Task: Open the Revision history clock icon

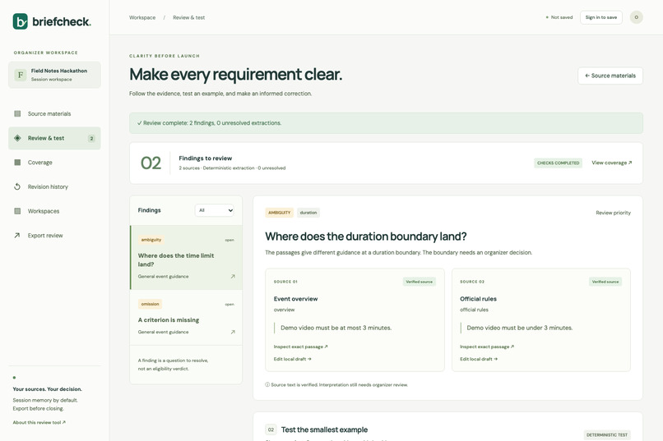Action: (17, 186)
